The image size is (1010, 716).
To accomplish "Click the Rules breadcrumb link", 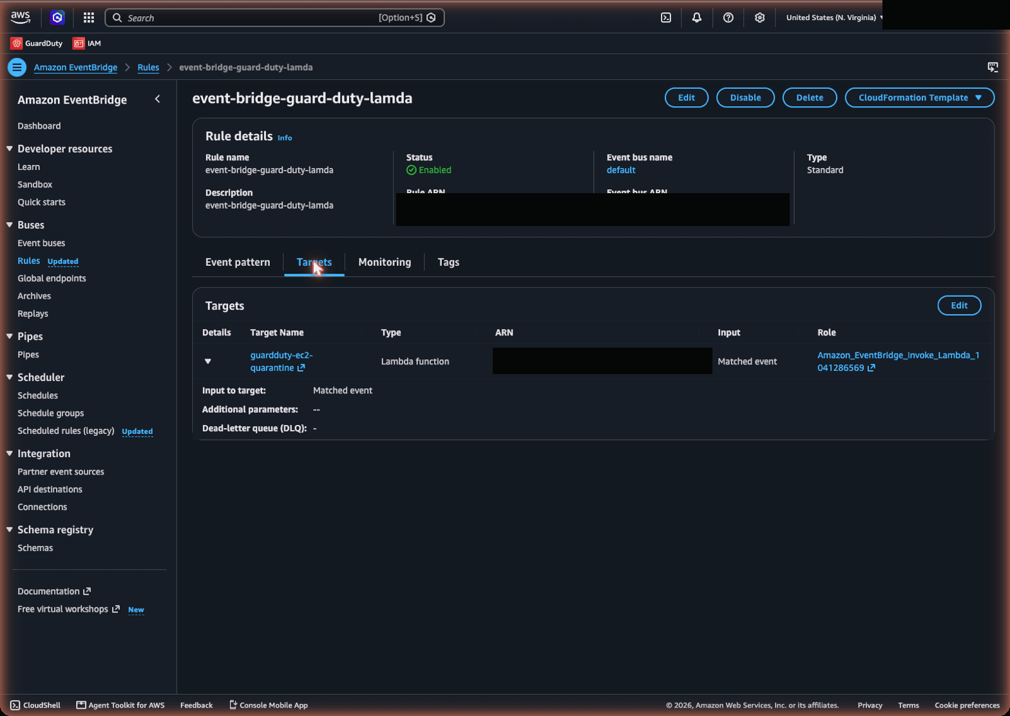I will pos(148,67).
